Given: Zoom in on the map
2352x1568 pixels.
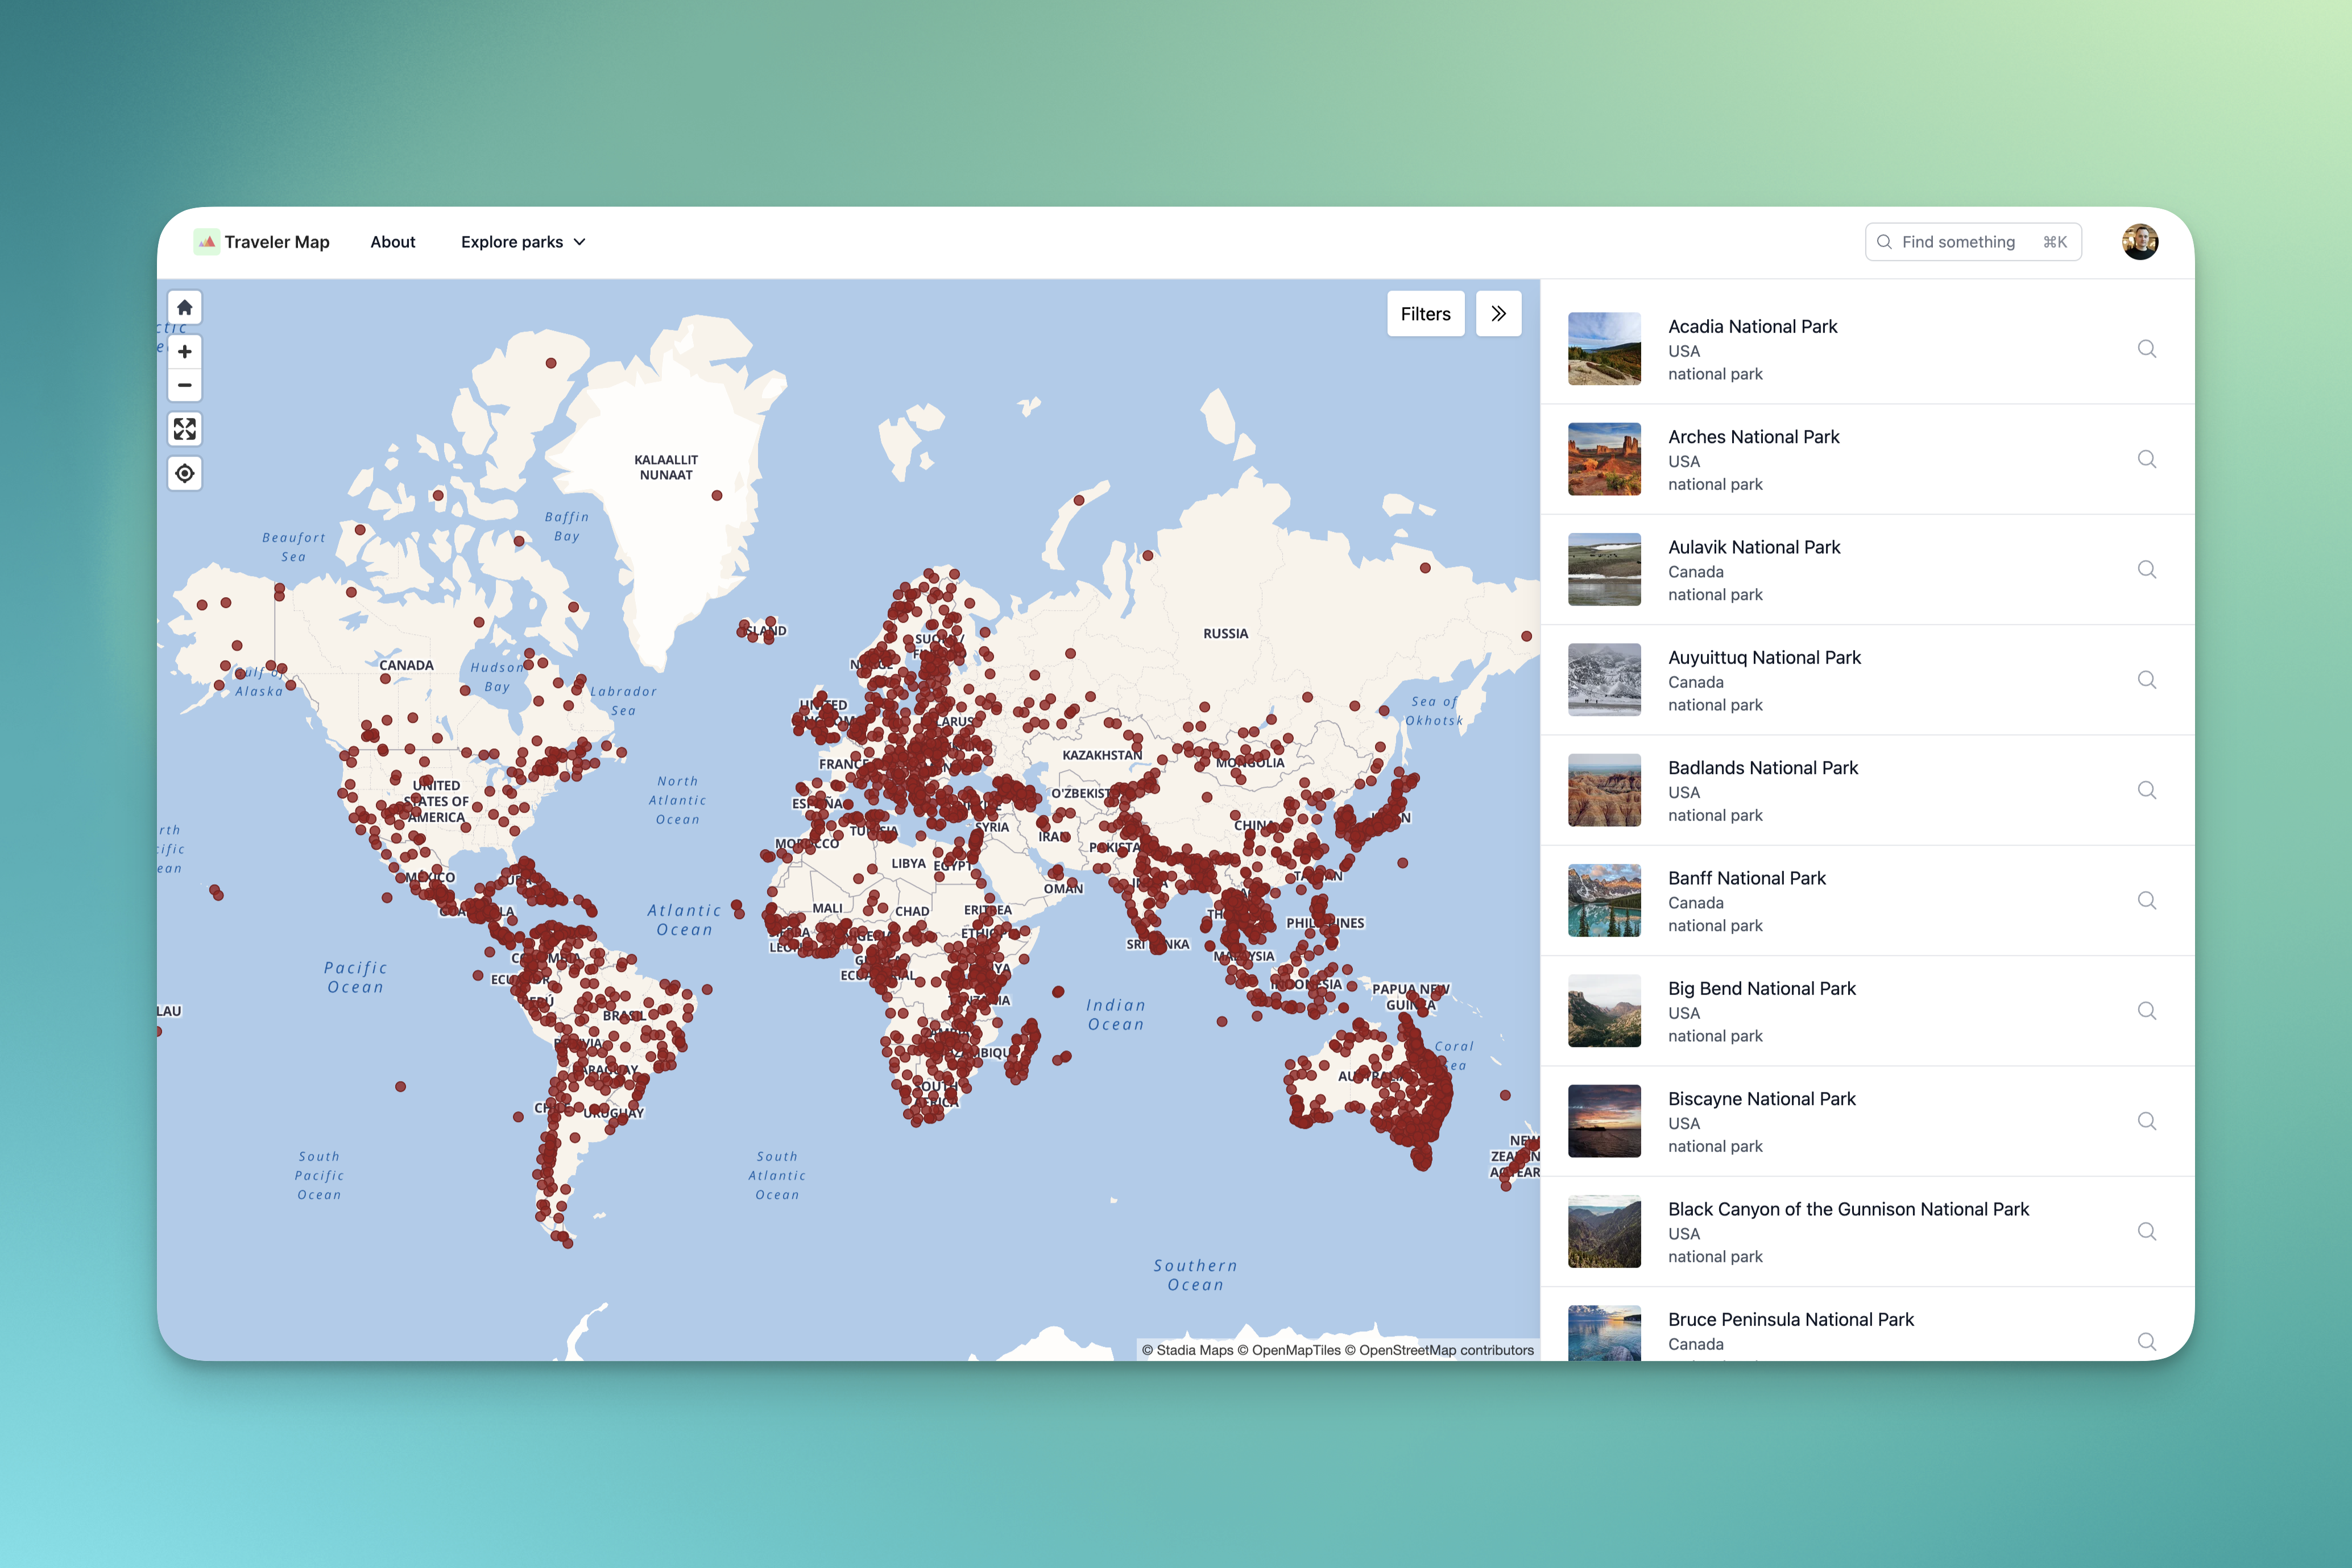Looking at the screenshot, I should (x=185, y=352).
